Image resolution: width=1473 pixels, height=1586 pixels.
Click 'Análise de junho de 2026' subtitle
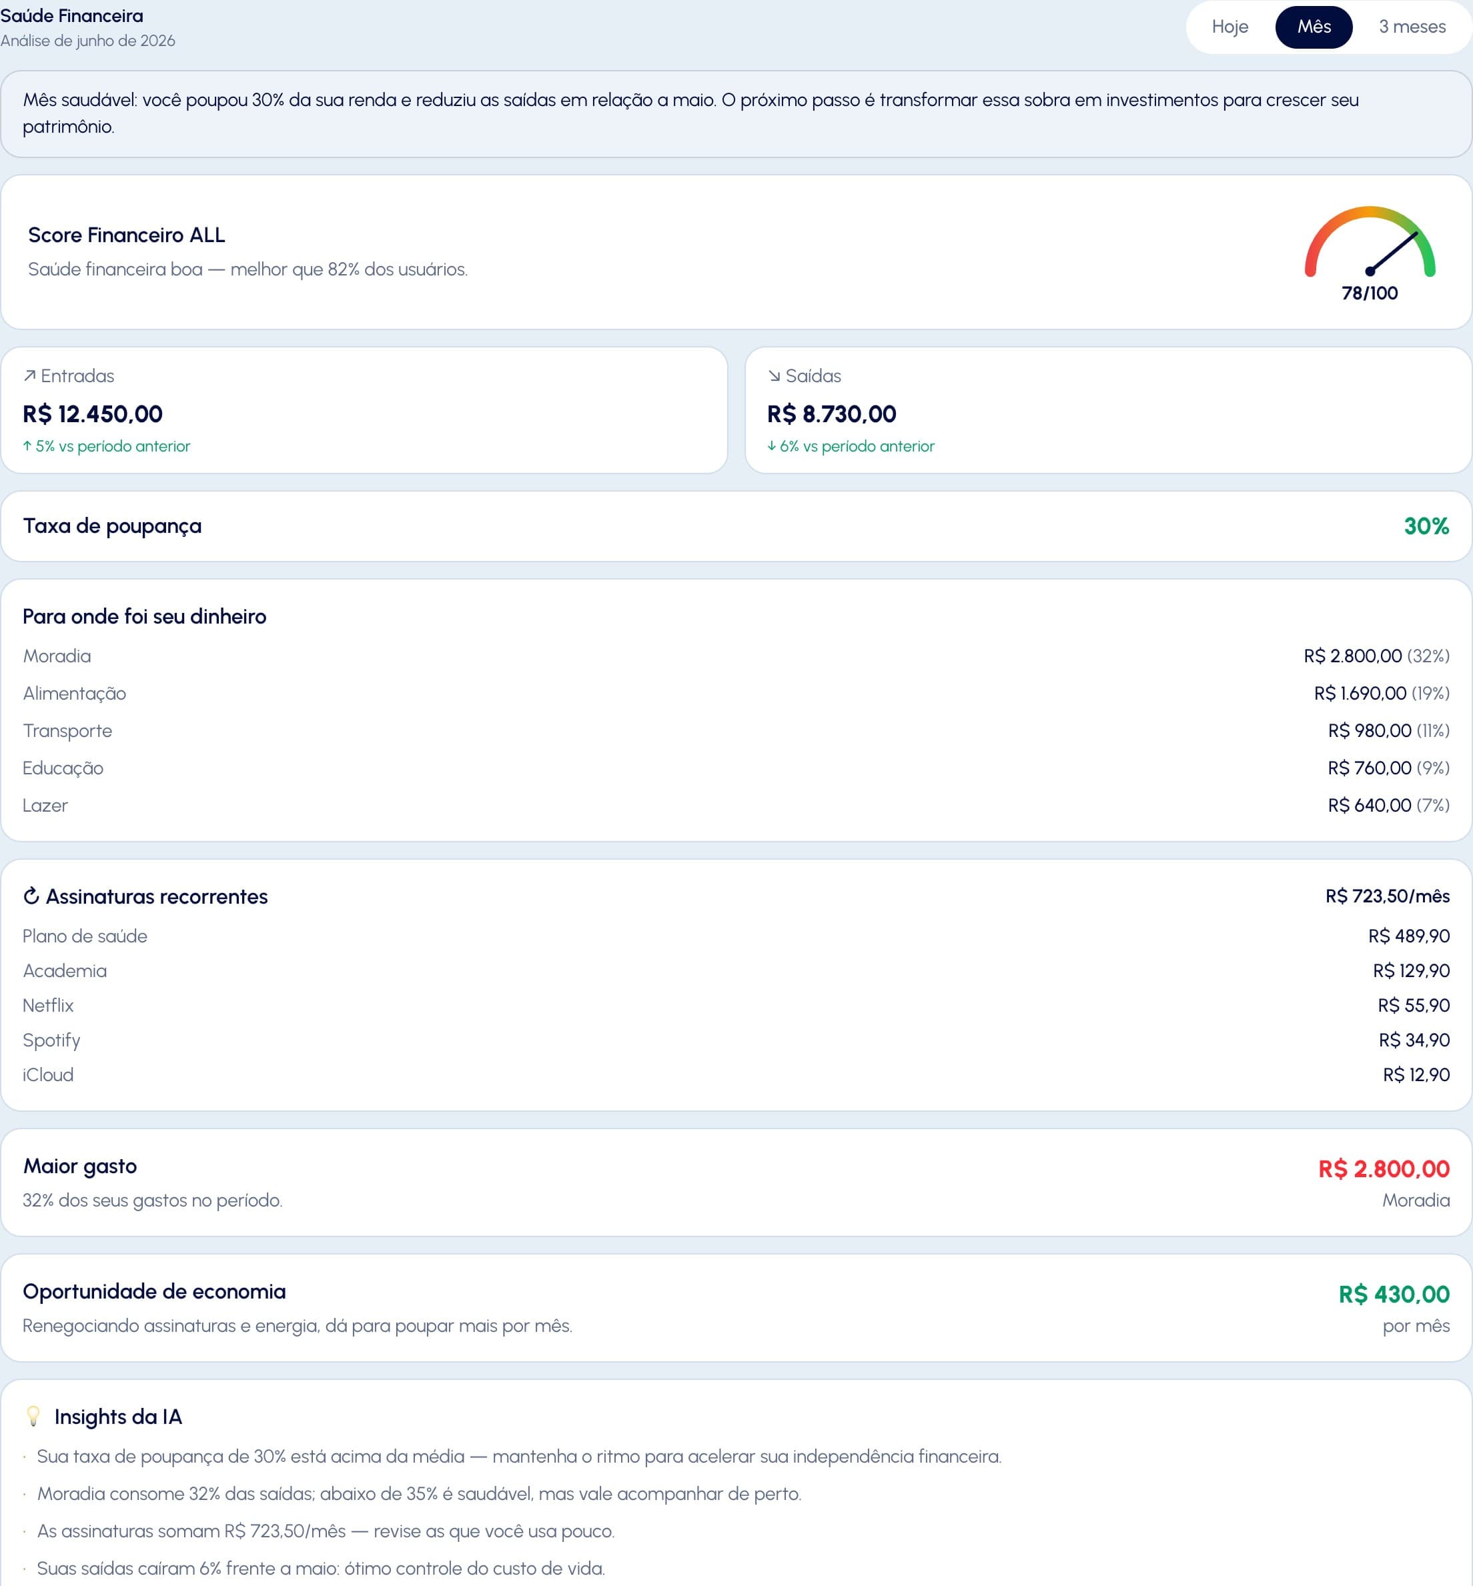tap(87, 41)
